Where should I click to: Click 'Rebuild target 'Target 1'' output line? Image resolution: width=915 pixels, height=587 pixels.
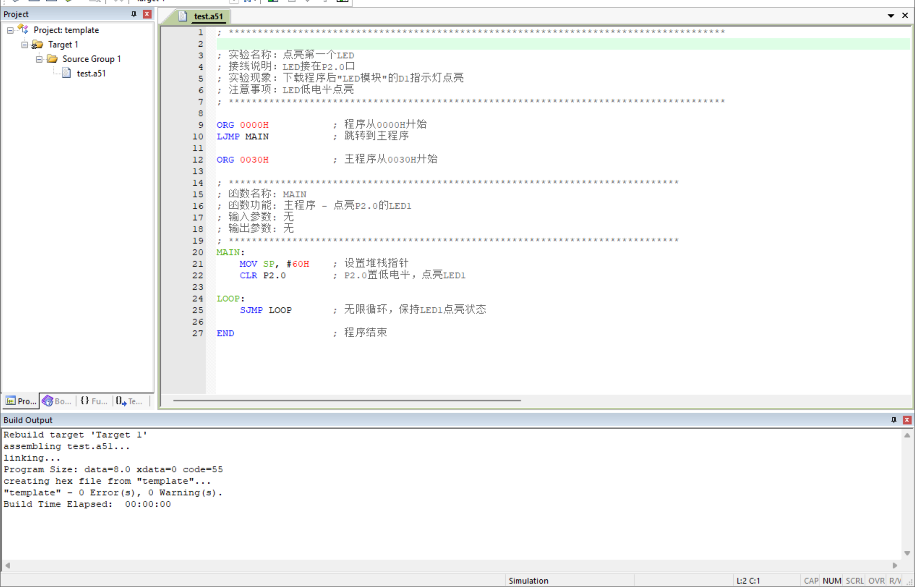click(x=75, y=435)
